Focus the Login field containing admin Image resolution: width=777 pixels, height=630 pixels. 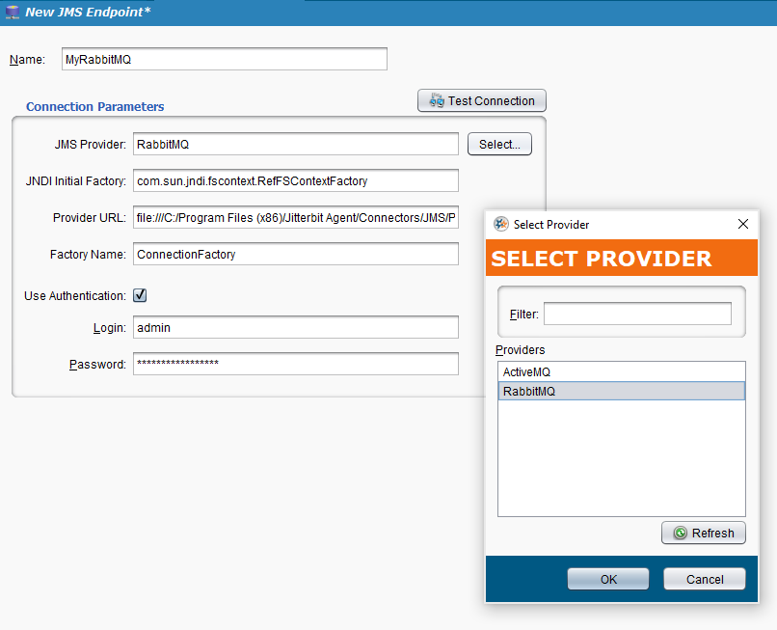coord(295,327)
